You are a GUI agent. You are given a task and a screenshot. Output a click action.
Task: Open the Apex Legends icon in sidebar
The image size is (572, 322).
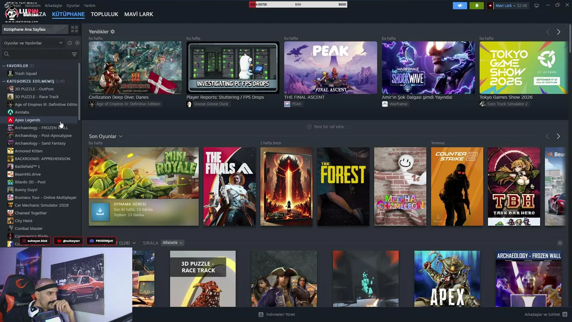(10, 120)
